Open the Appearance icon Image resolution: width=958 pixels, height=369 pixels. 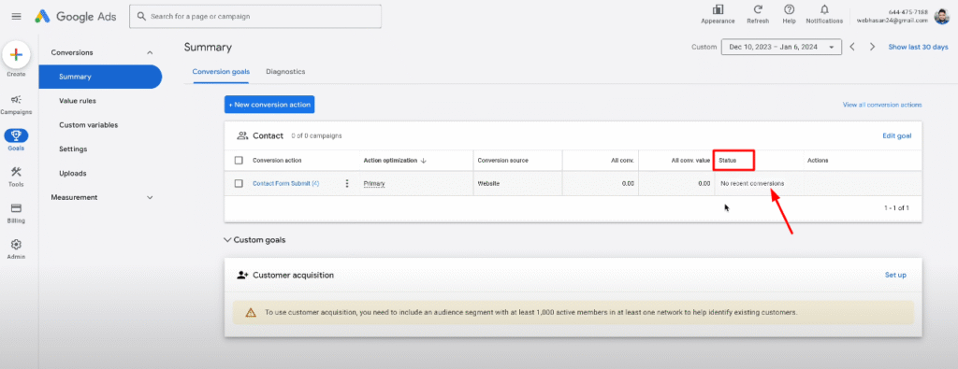tap(718, 9)
